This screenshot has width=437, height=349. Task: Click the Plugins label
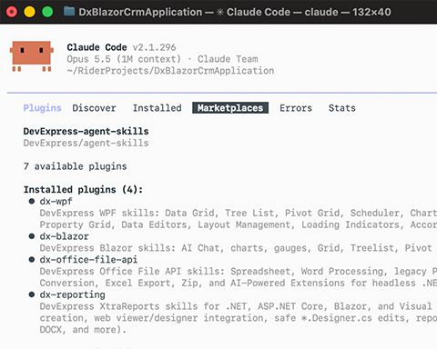click(x=43, y=108)
